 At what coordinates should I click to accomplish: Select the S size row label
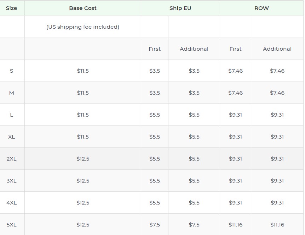11,71
